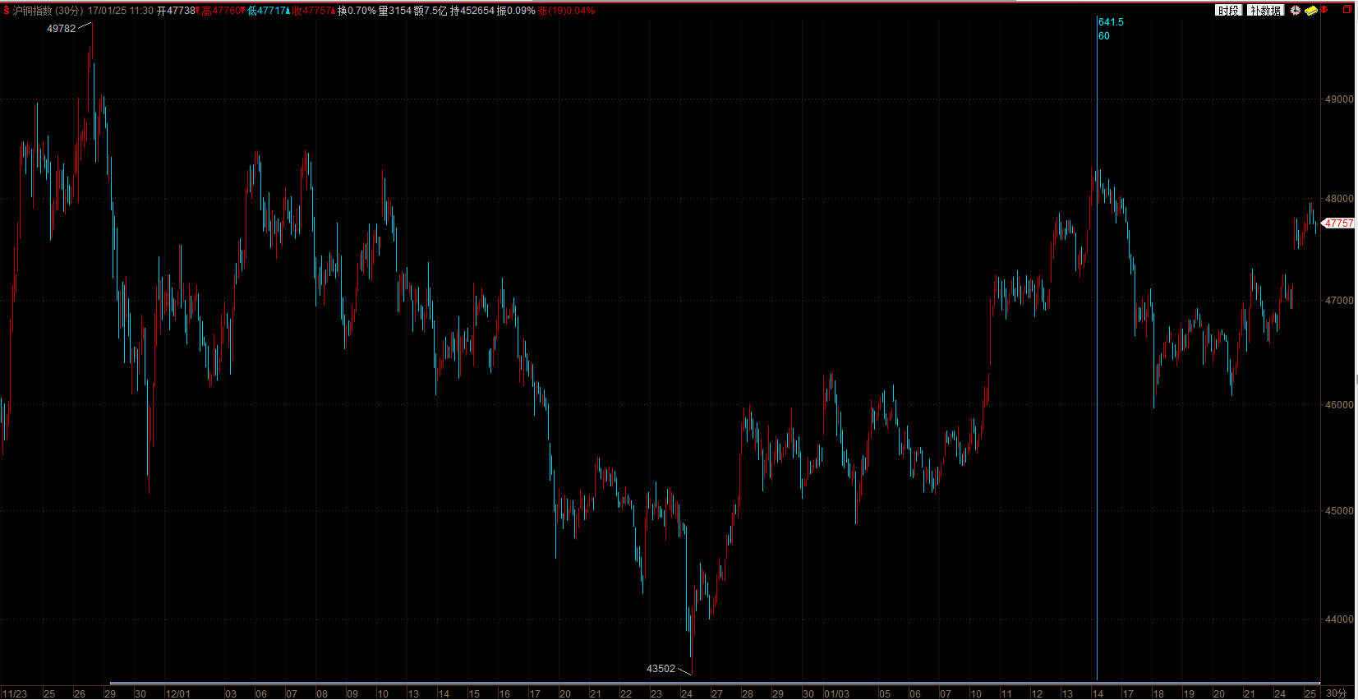Select the current price tag 47757

pyautogui.click(x=1338, y=223)
